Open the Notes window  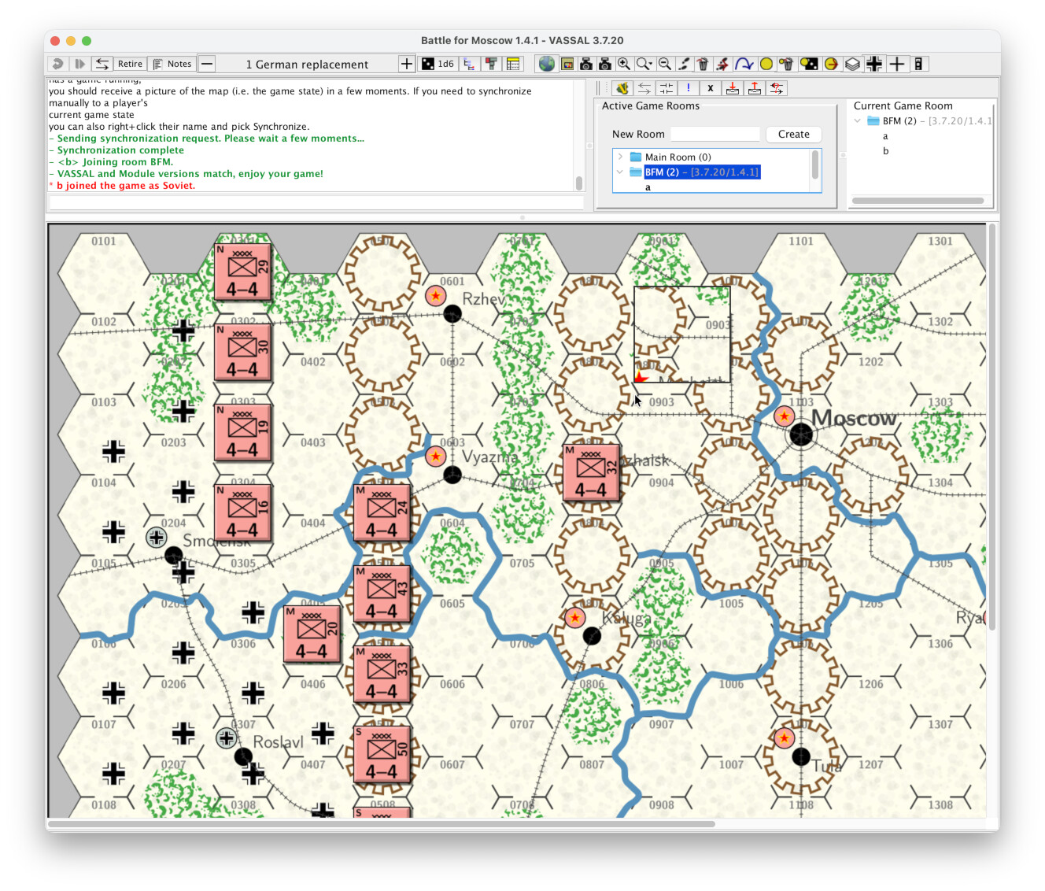pyautogui.click(x=172, y=64)
